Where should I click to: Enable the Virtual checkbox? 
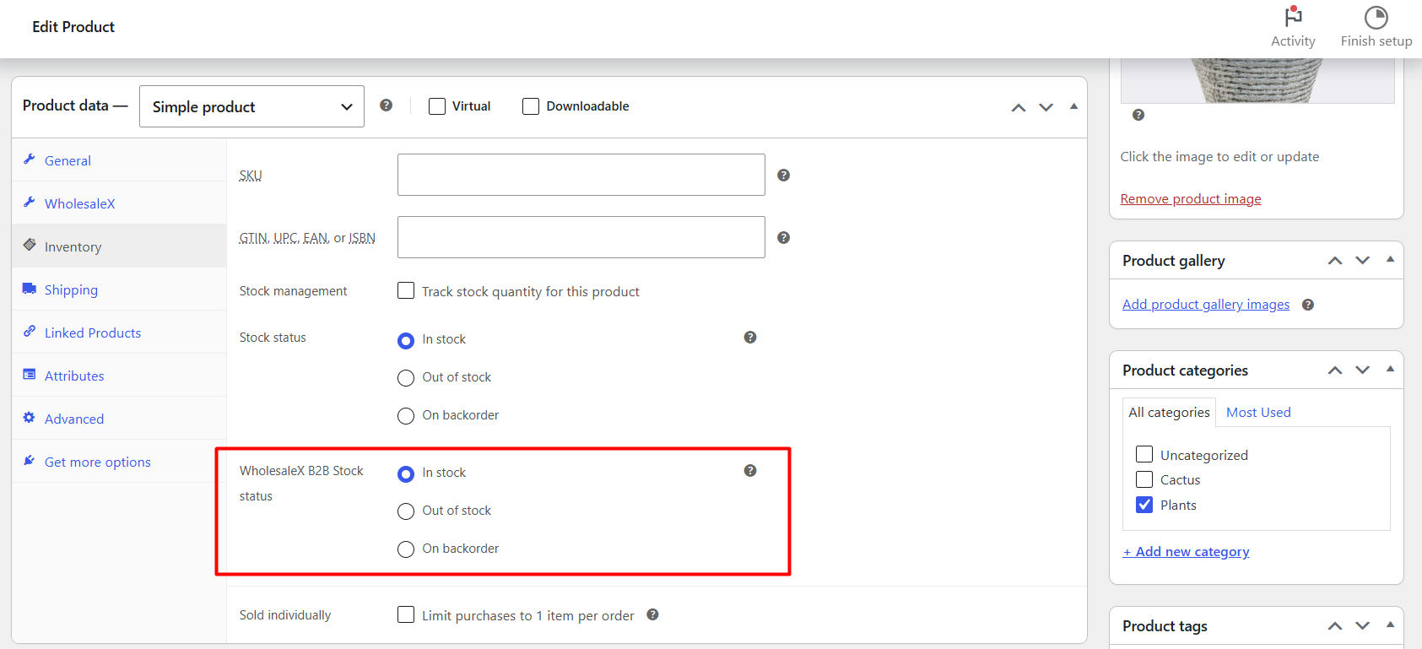point(437,106)
